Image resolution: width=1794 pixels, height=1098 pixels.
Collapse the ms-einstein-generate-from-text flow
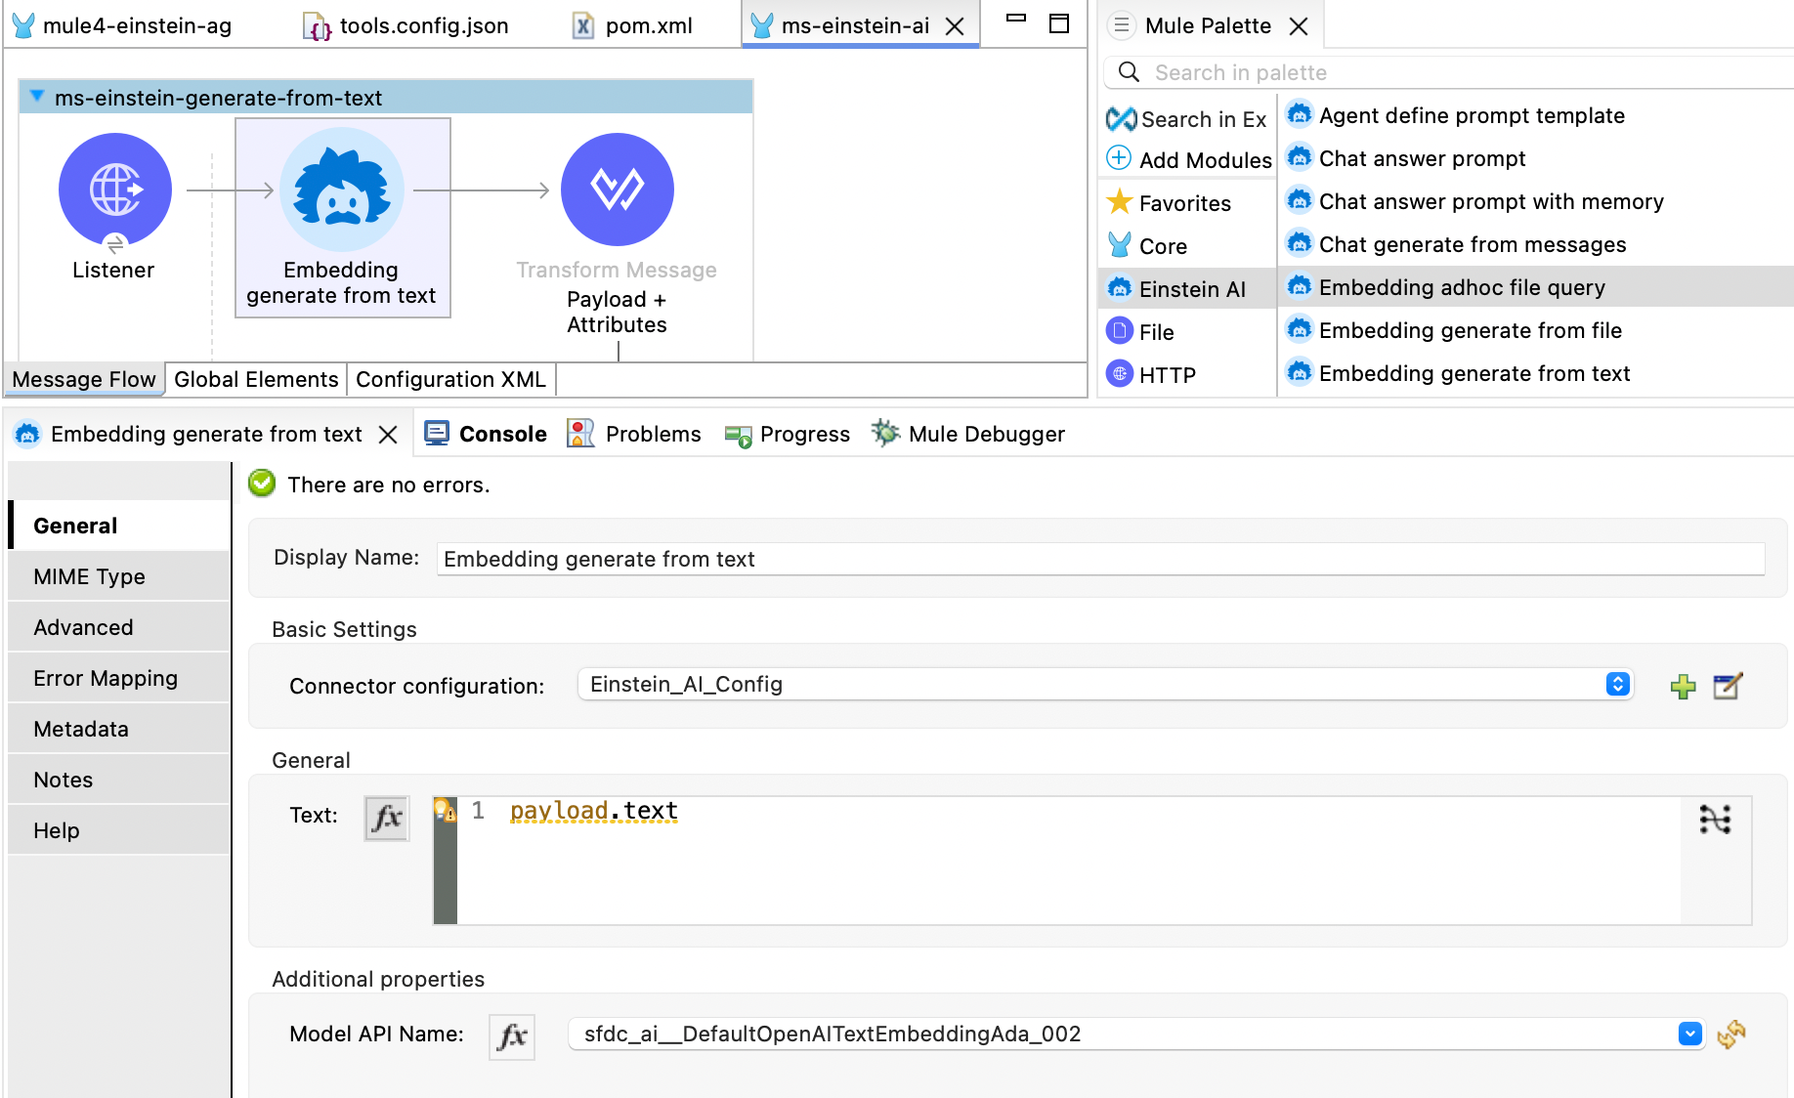click(x=37, y=97)
